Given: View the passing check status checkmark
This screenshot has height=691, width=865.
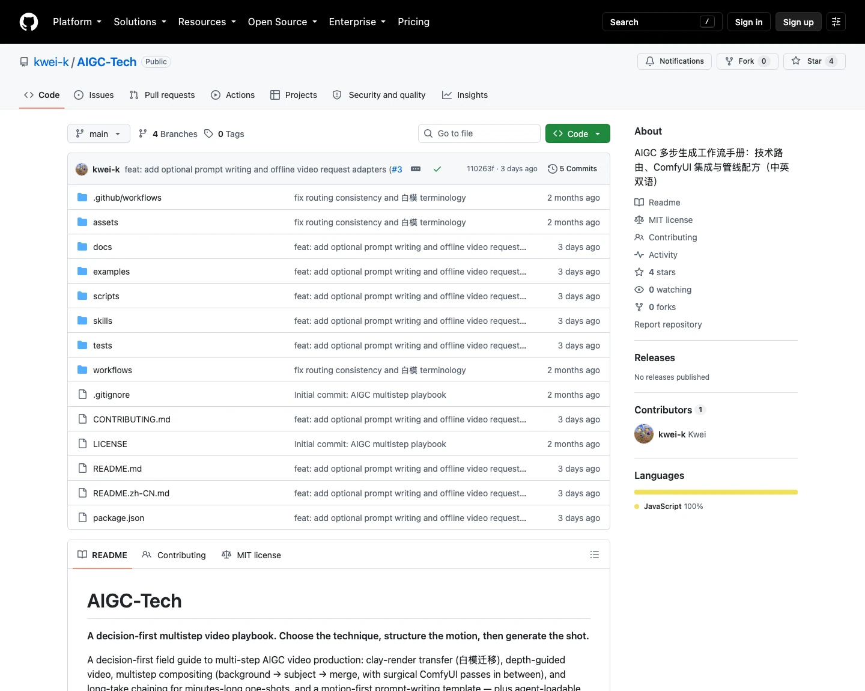Looking at the screenshot, I should point(437,169).
